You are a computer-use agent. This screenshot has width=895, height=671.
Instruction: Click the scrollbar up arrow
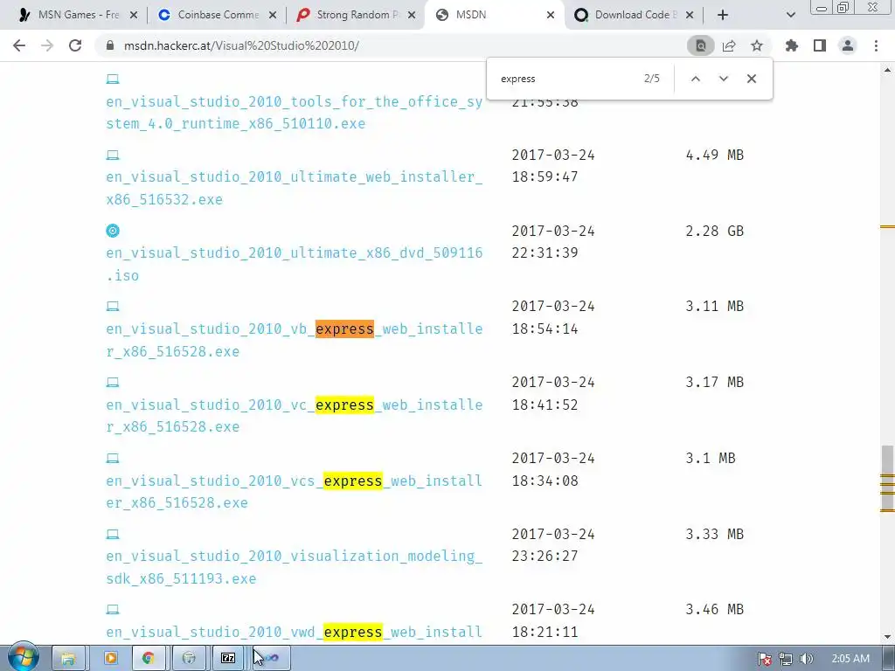(887, 70)
